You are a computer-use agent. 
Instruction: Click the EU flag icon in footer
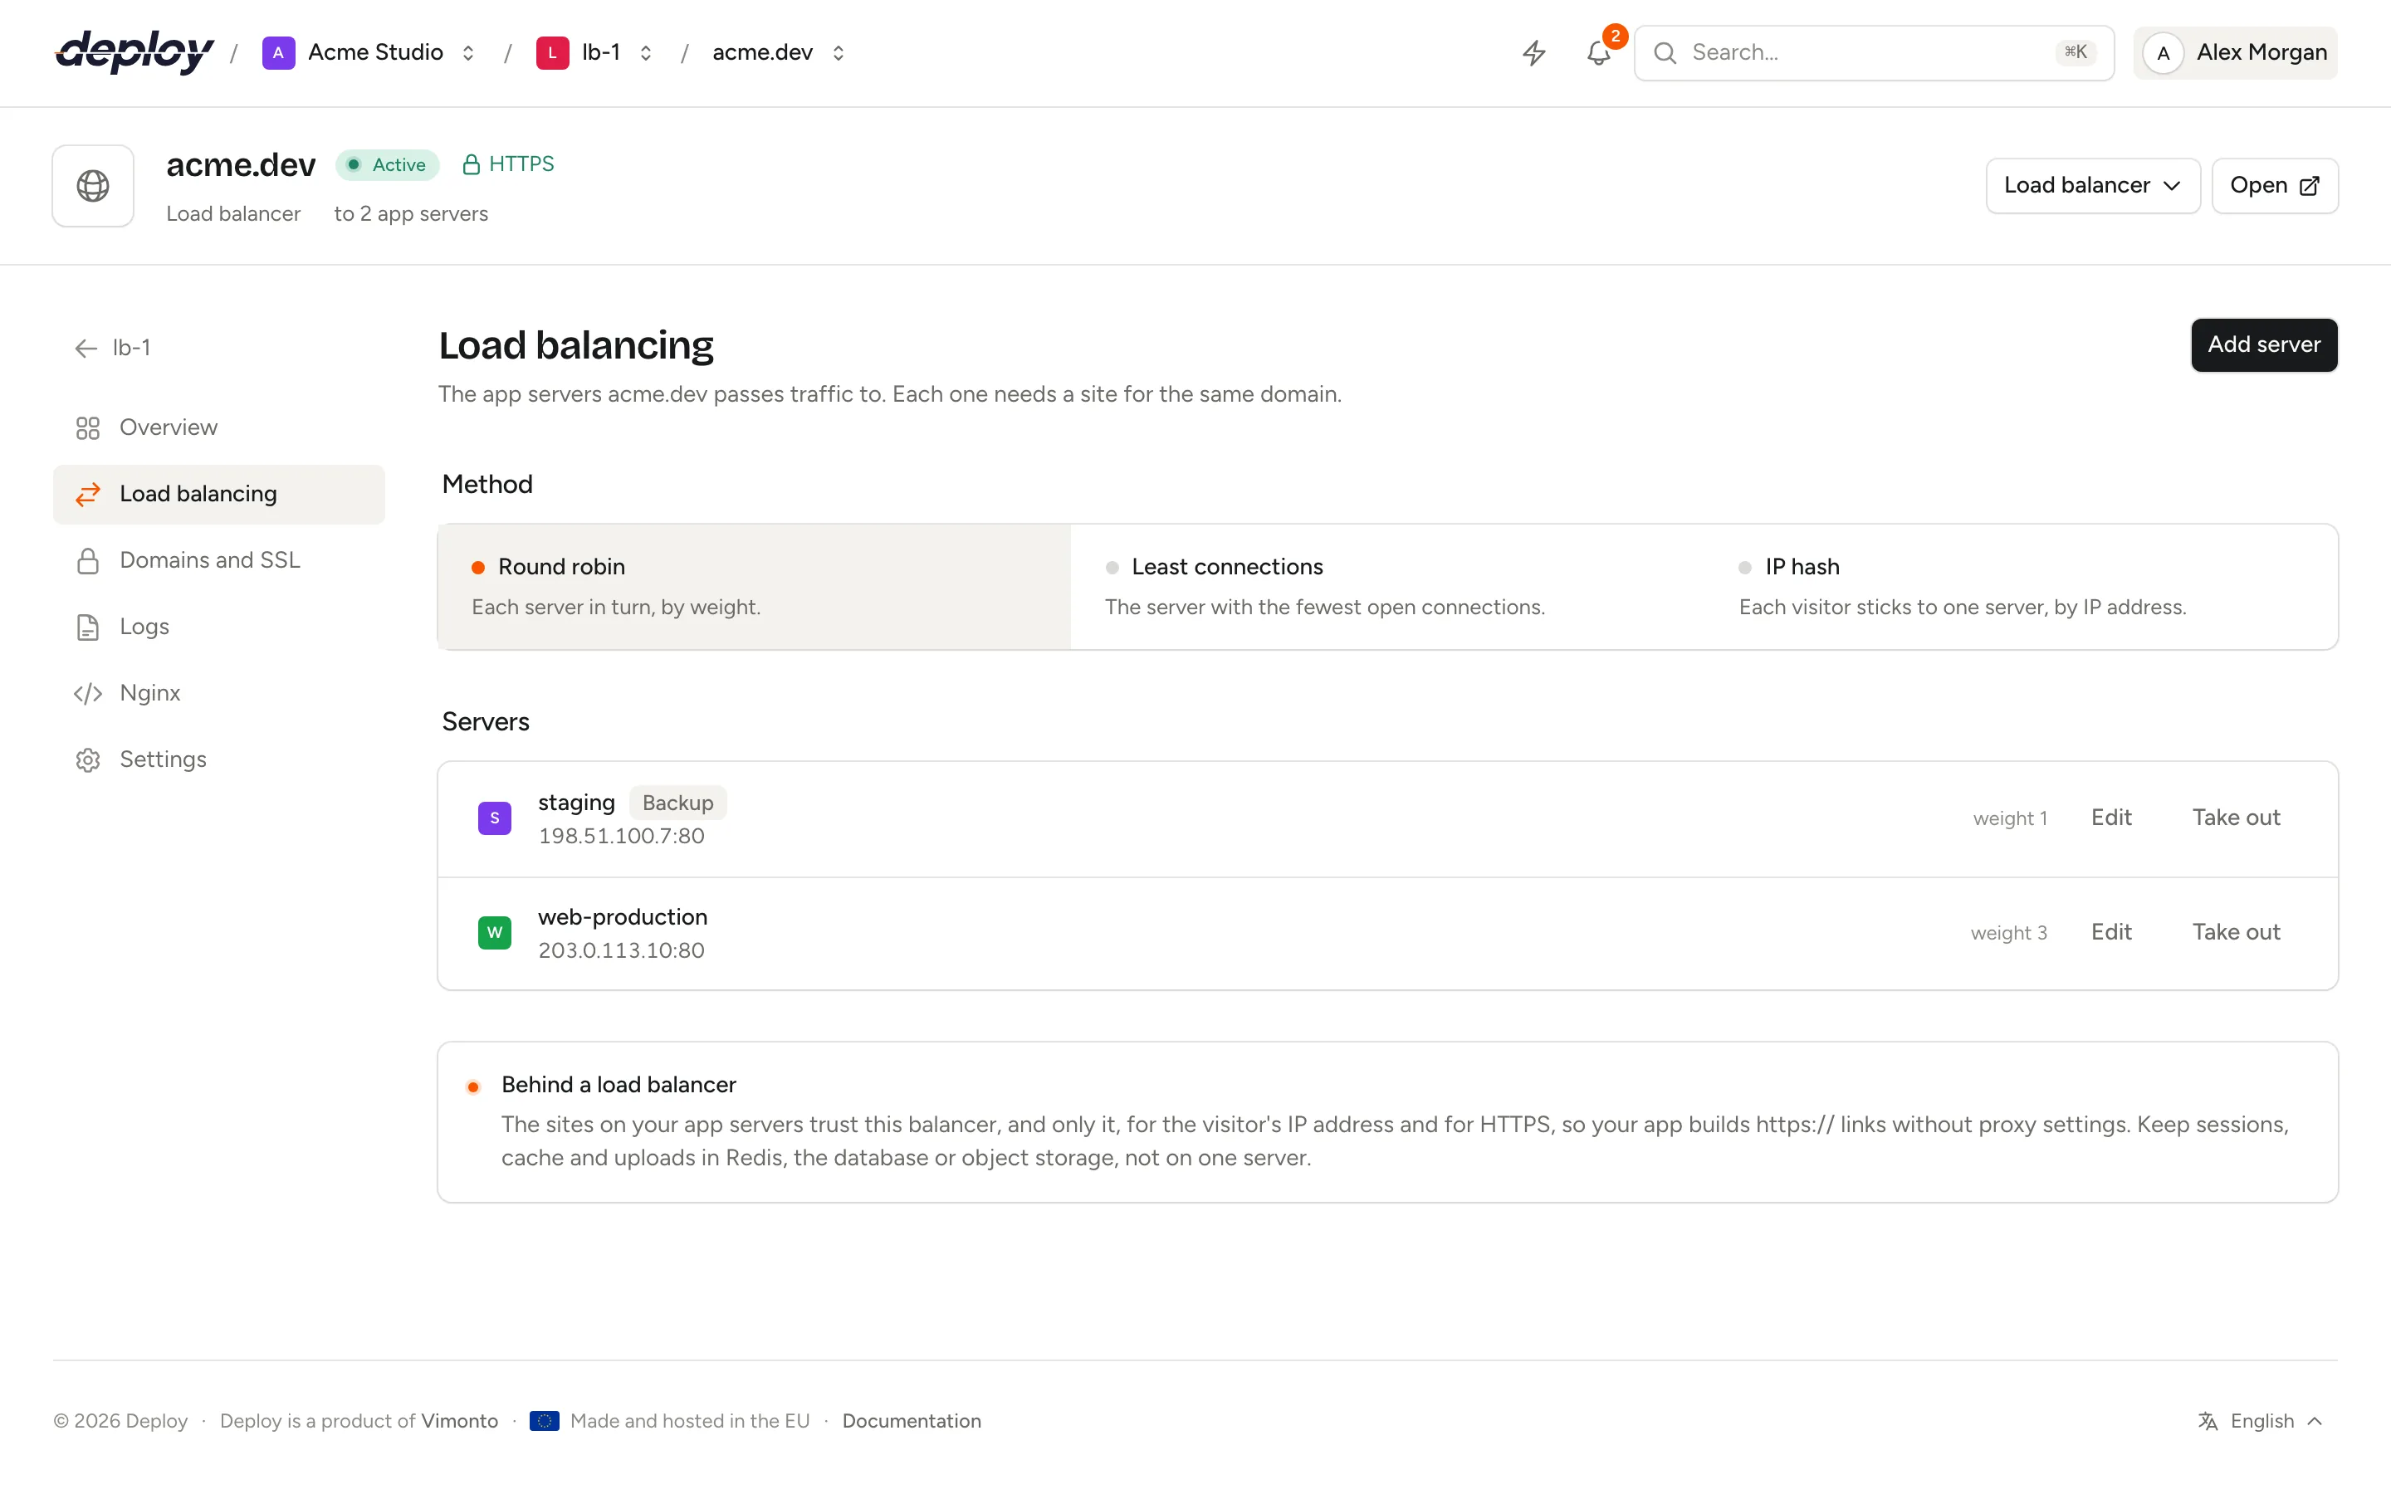(545, 1421)
